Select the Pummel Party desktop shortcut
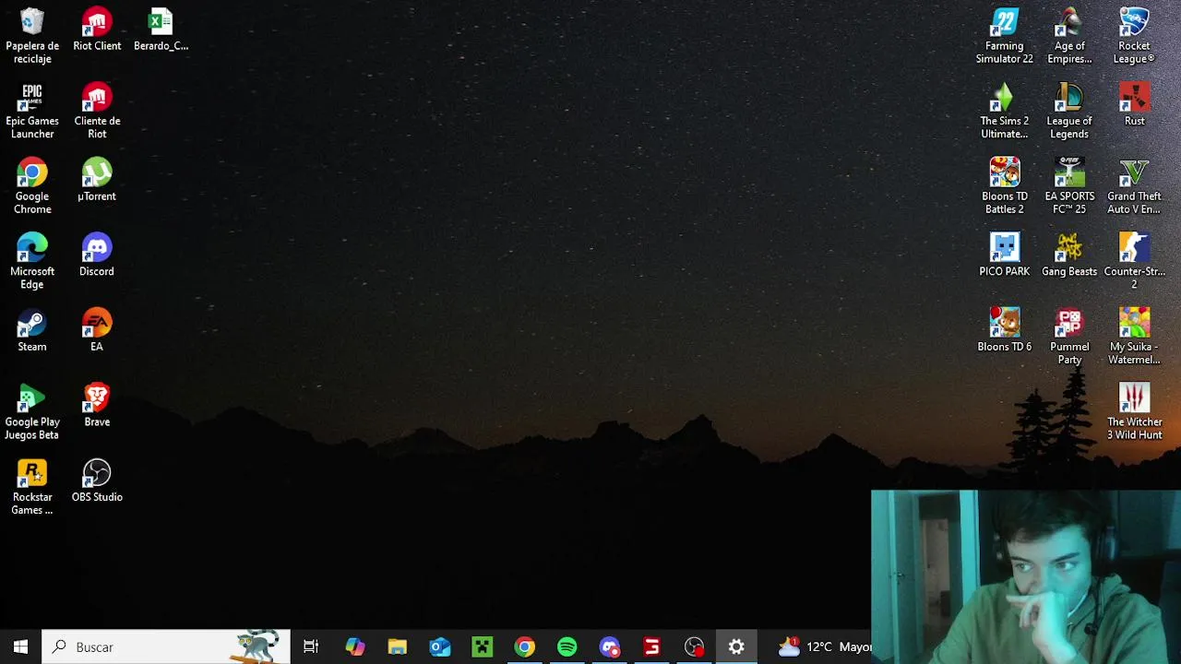The height and width of the screenshot is (664, 1181). point(1069,338)
